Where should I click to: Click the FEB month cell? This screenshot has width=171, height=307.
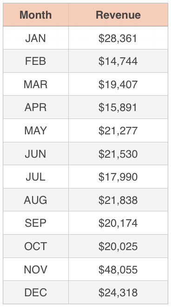[x=36, y=61]
